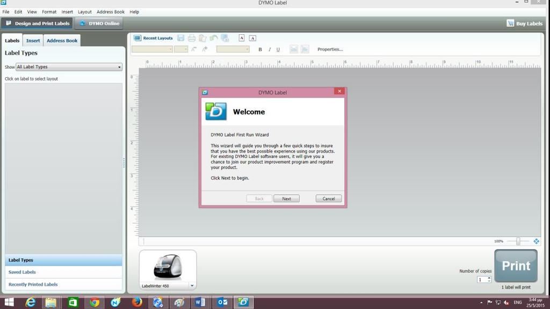The width and height of the screenshot is (550, 309).
Task: Click the zoom-to-fit icon beside slider
Action: 536,241
